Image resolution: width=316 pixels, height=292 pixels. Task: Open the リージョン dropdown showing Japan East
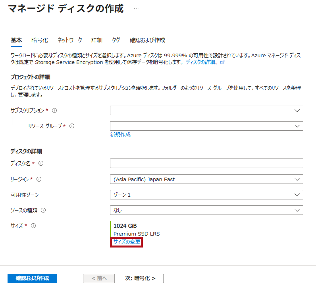click(206, 179)
